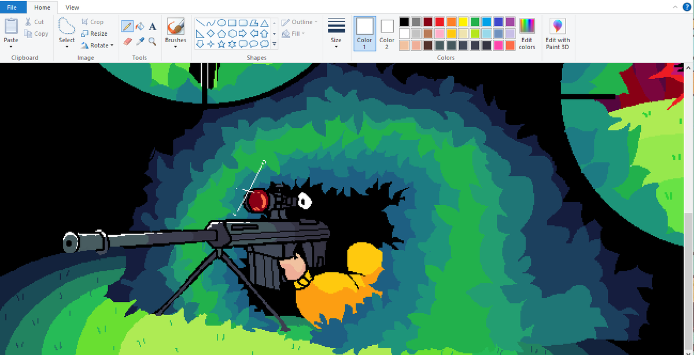The image size is (694, 355).
Task: Choose the Line shape
Action: point(200,23)
